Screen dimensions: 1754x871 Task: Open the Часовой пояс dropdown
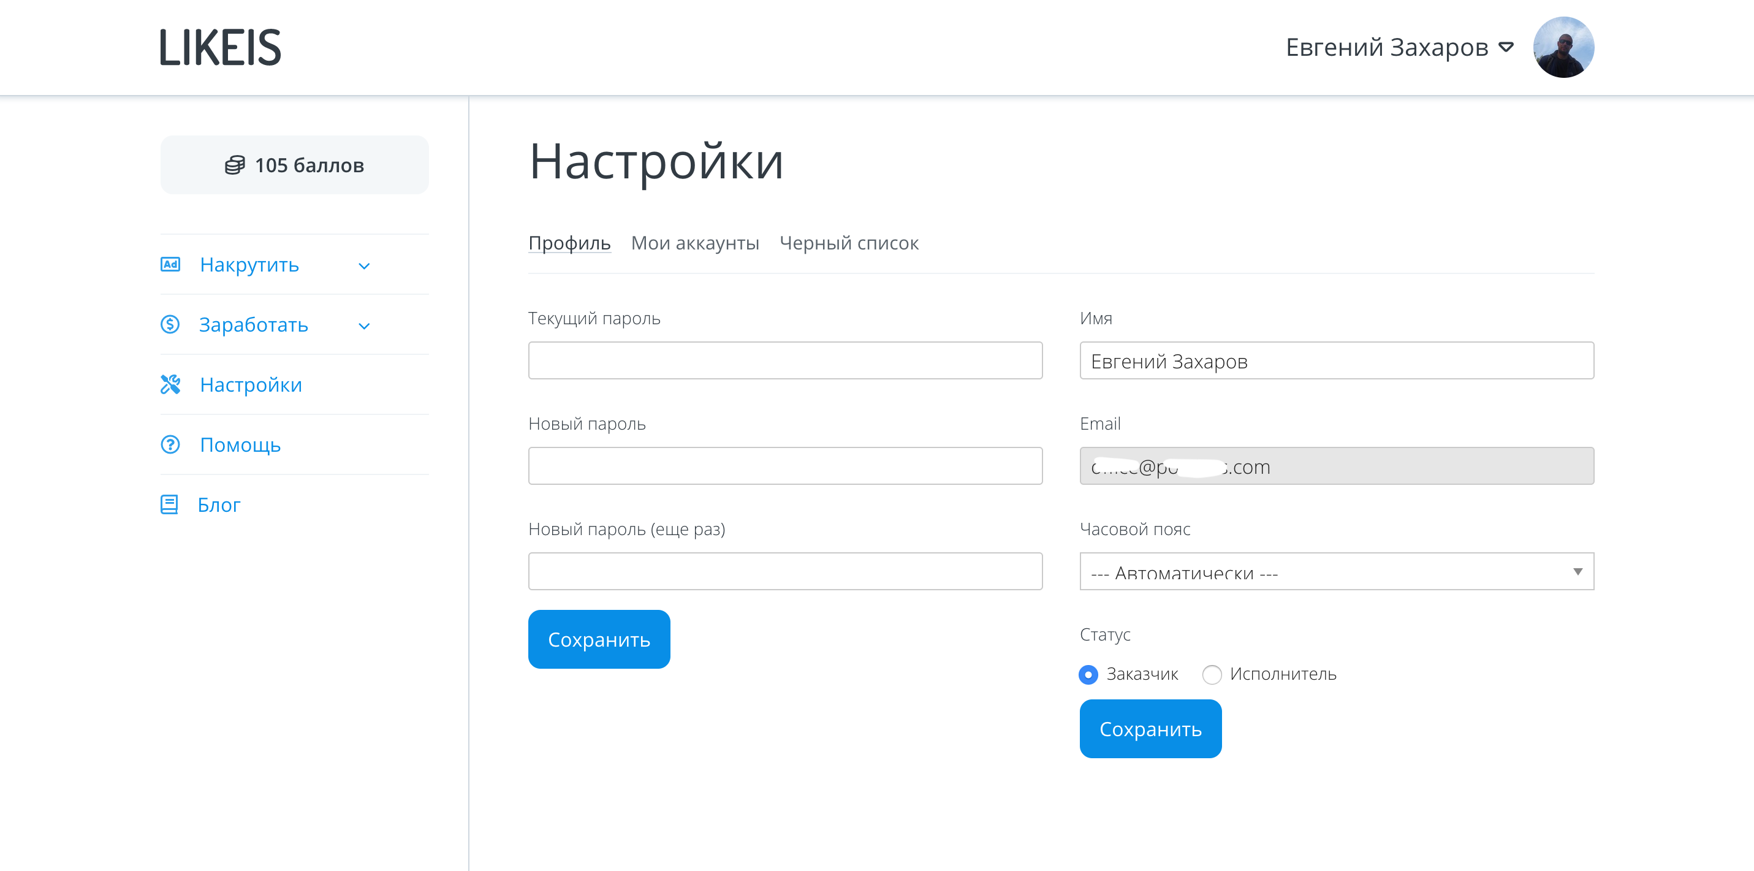[1336, 571]
